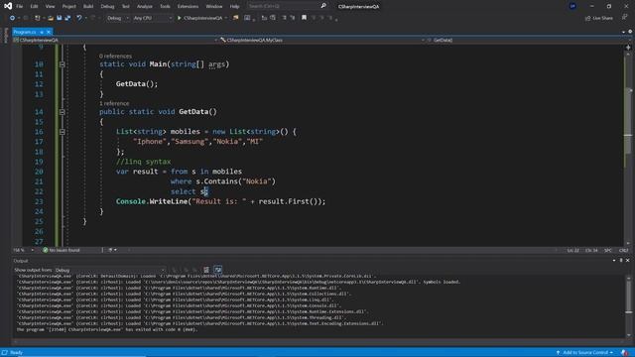Open the GetData member dropdown
Screen dimensions: 635x357
tap(528, 40)
